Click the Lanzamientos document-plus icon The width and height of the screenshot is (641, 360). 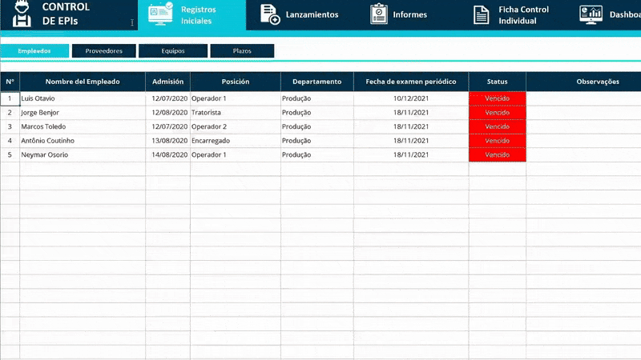(272, 14)
